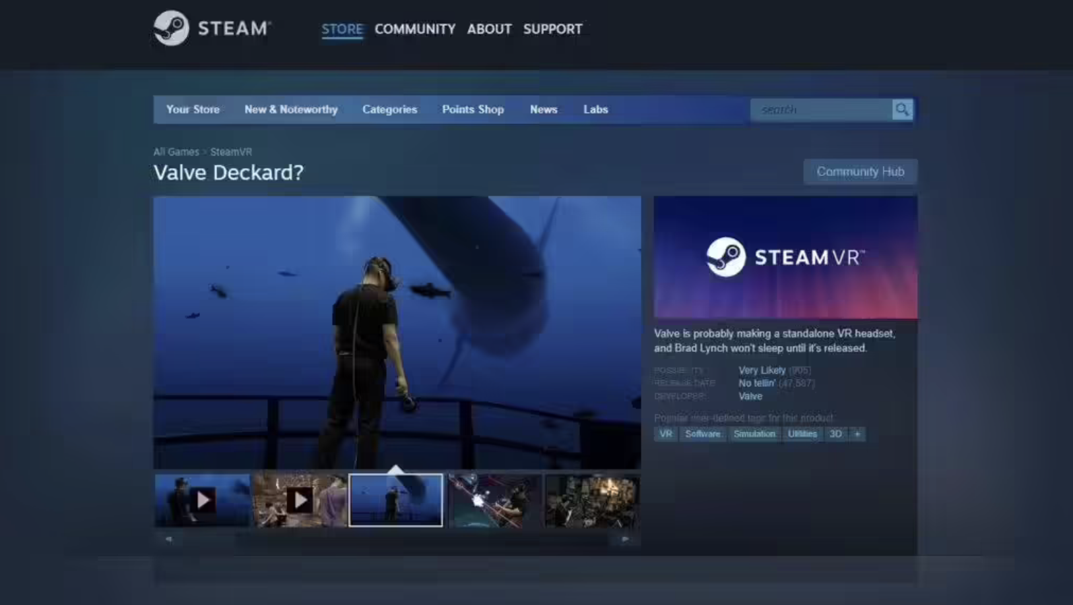Play the first video thumbnail

tap(203, 500)
